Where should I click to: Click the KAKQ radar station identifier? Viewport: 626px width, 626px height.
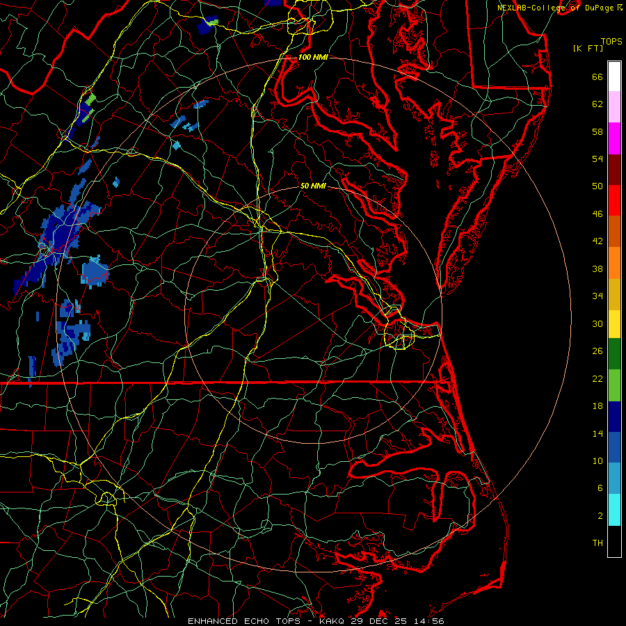332,621
